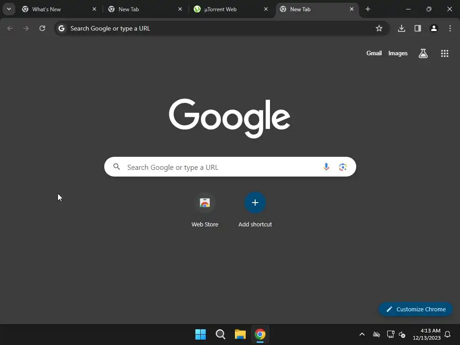Close the What's New tab
The width and height of the screenshot is (460, 345).
click(94, 9)
